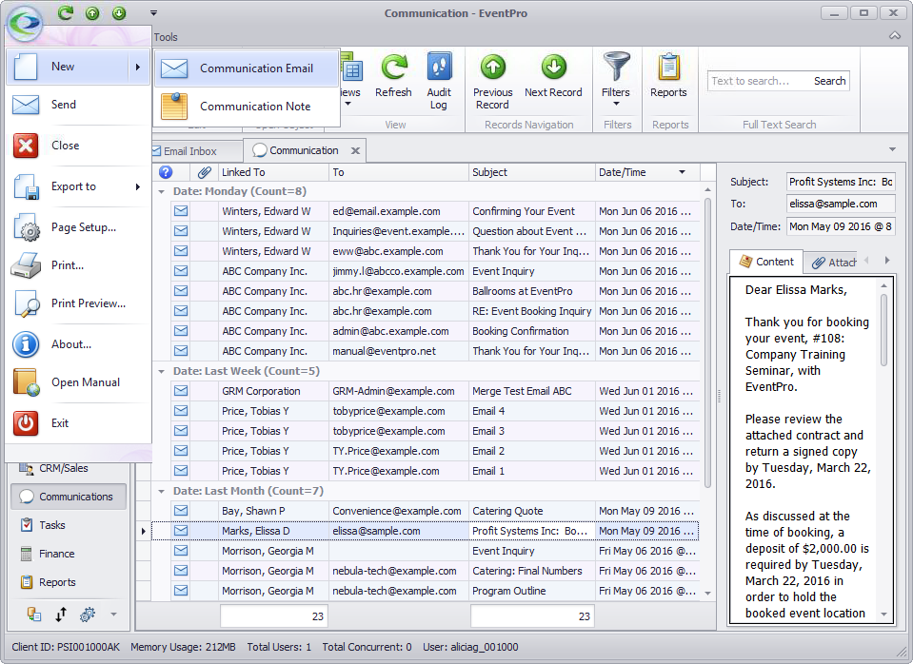
Task: Click Open Manual in the menu
Action: pyautogui.click(x=78, y=382)
